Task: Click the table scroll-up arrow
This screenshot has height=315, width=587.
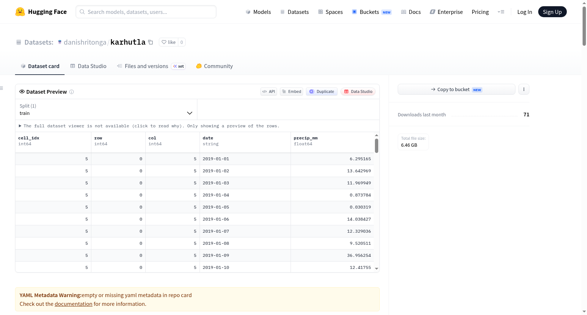Action: tap(376, 135)
